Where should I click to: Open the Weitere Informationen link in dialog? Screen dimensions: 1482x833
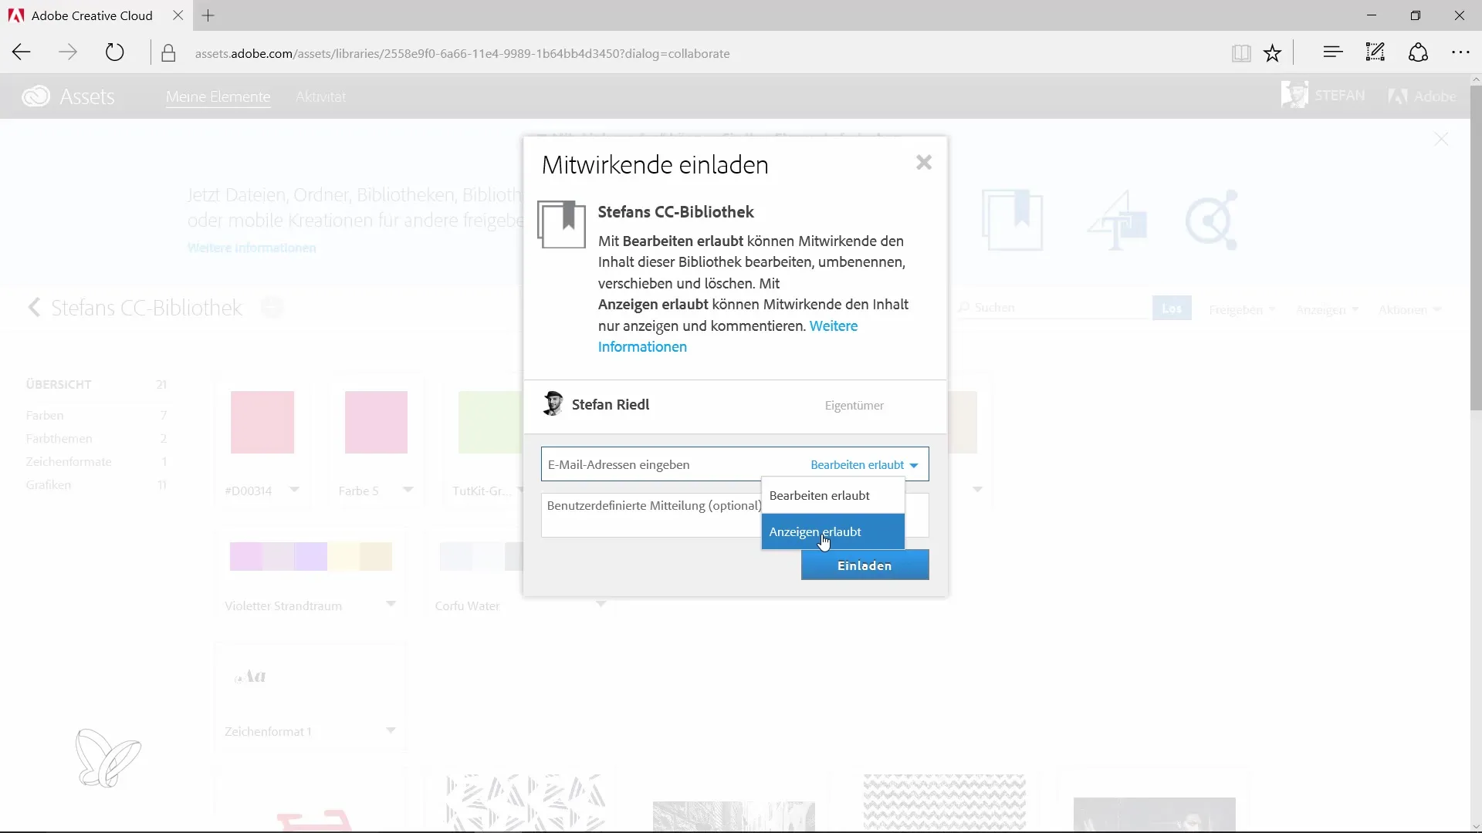tap(728, 336)
